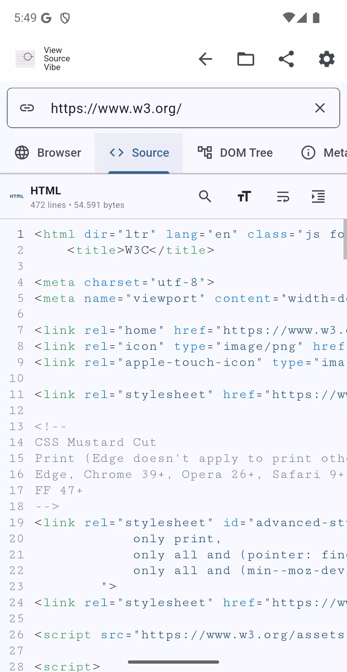Tap the HTML file type icon
Image resolution: width=347 pixels, height=672 pixels.
coord(17,196)
